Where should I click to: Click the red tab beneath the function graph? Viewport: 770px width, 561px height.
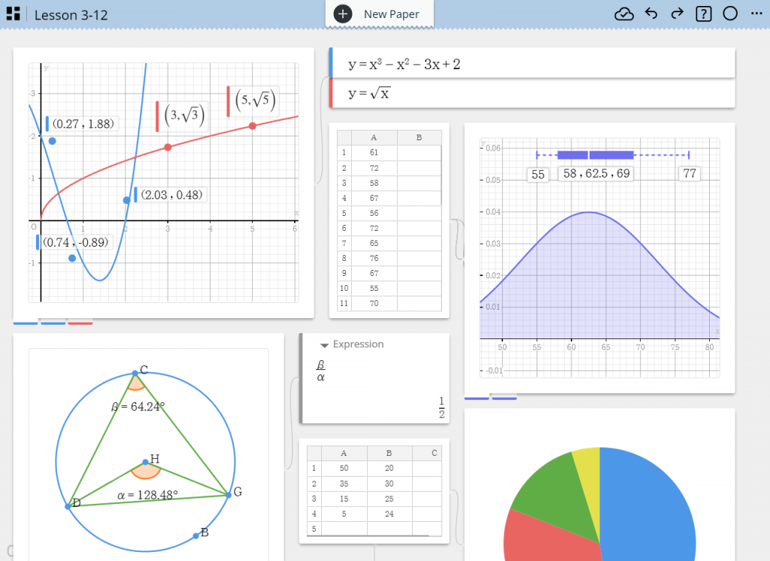(x=80, y=323)
